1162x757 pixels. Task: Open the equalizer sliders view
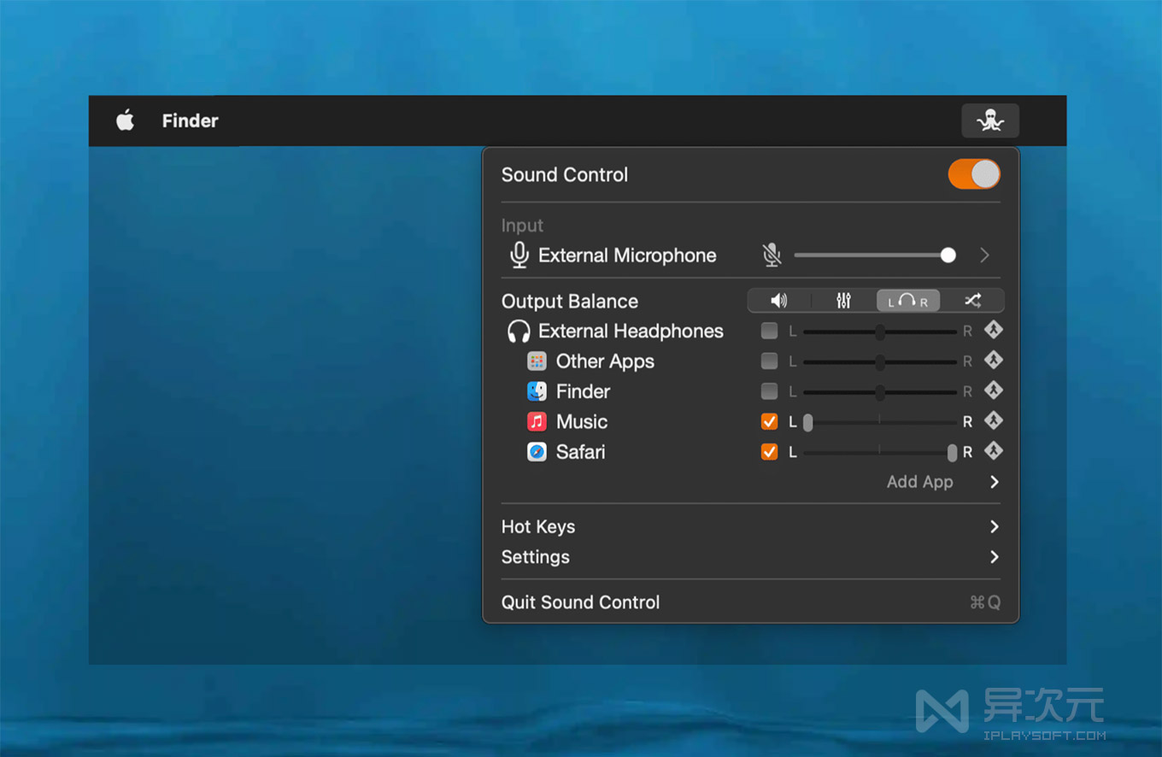(843, 301)
